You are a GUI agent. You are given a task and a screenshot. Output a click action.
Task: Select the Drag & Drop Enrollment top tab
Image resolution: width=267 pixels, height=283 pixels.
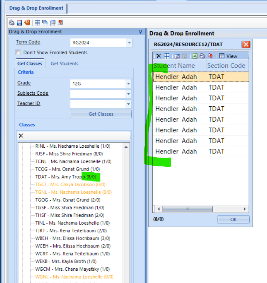click(x=36, y=8)
